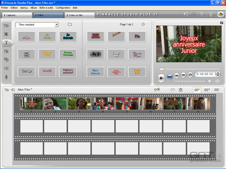This screenshot has width=226, height=169.
Task: Open the Boîte à outils menu
Action: tap(46, 8)
